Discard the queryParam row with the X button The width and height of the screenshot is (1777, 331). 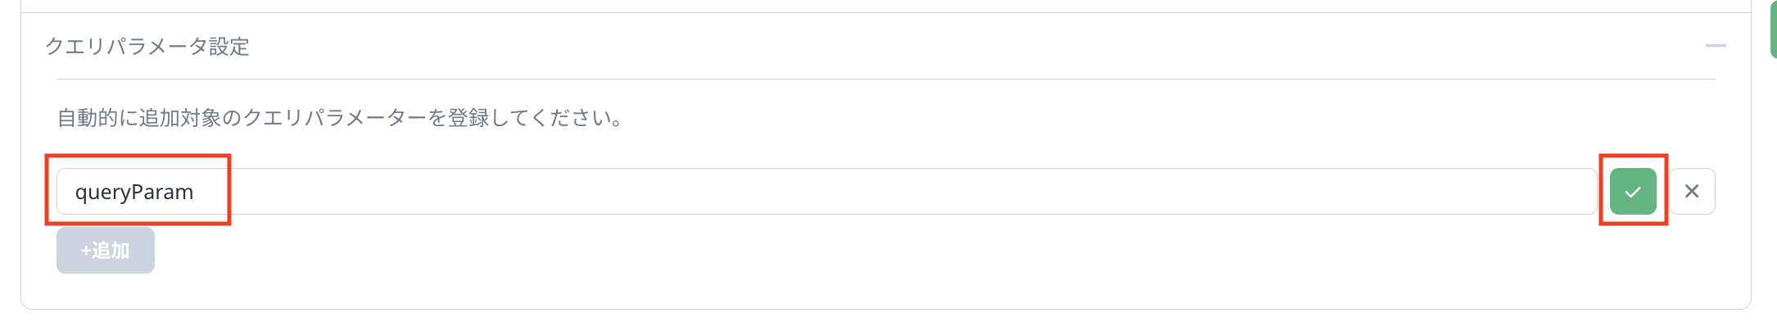[1692, 192]
